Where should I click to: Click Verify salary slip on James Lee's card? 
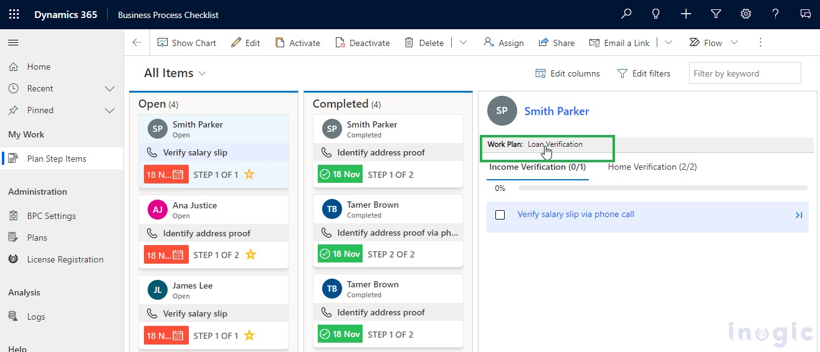195,313
